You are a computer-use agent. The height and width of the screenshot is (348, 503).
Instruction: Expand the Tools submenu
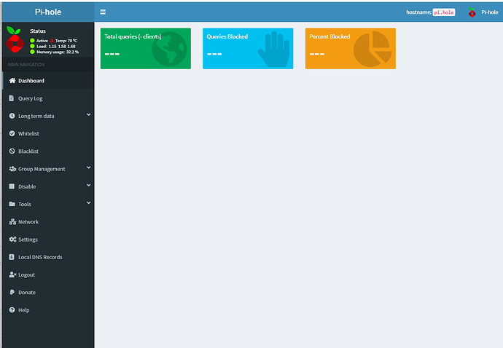[88, 203]
